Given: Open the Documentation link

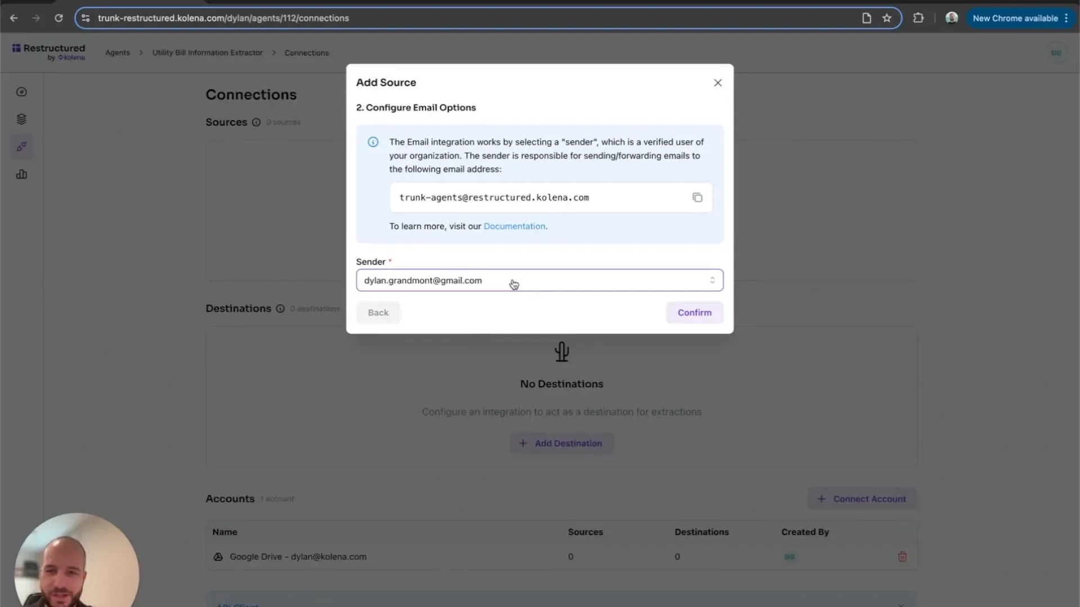Looking at the screenshot, I should pos(514,226).
